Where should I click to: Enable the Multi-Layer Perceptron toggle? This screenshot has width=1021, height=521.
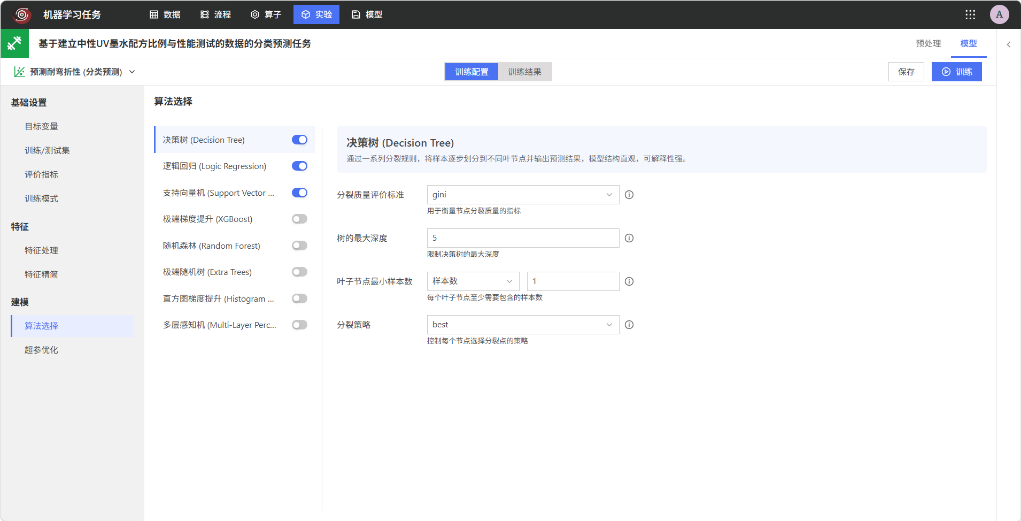[299, 325]
